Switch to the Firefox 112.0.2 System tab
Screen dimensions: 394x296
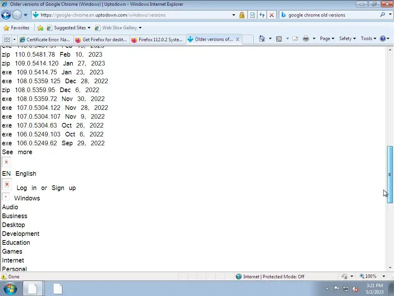(x=158, y=40)
